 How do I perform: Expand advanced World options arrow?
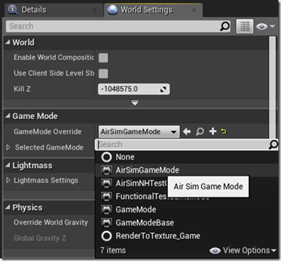[135, 103]
